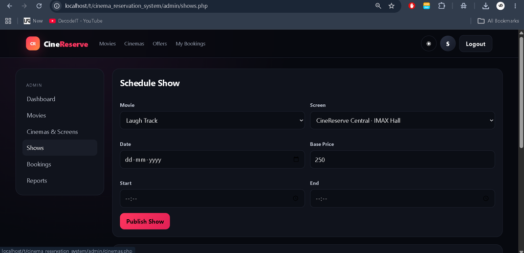Click the browser forward arrow
The image size is (524, 253).
[24, 6]
